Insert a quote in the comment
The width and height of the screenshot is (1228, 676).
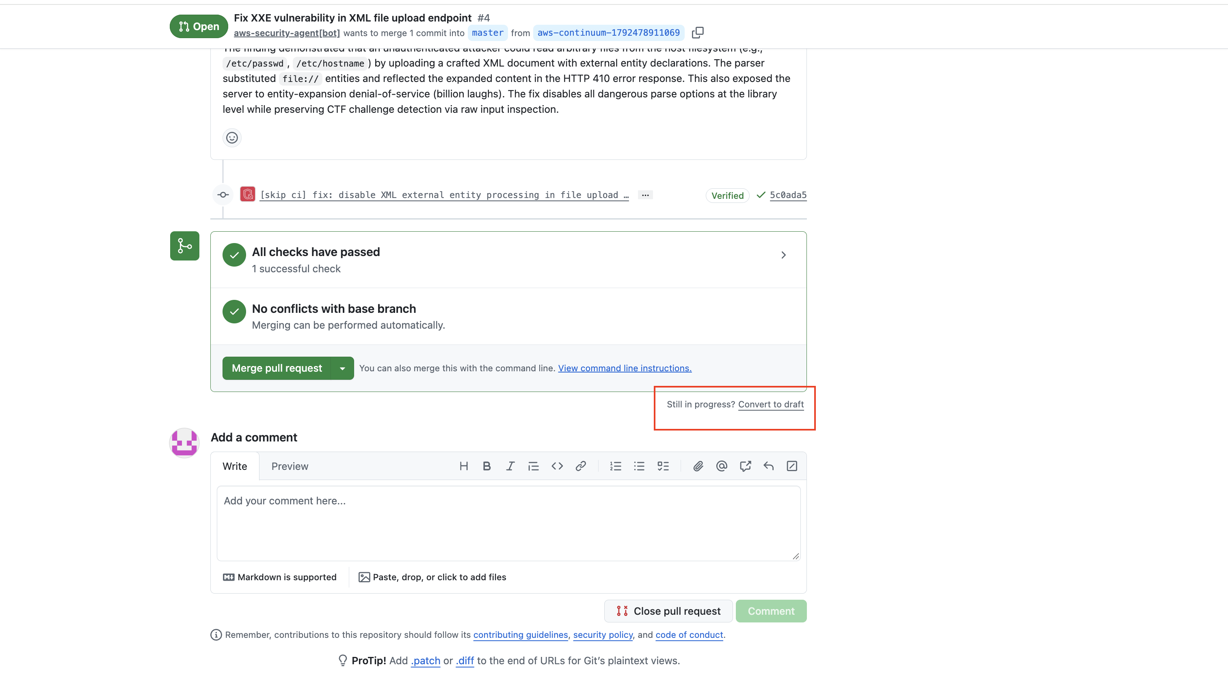point(534,466)
